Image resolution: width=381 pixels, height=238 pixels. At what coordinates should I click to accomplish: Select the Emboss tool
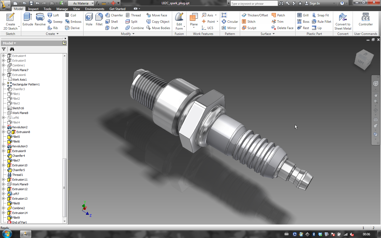click(x=73, y=22)
